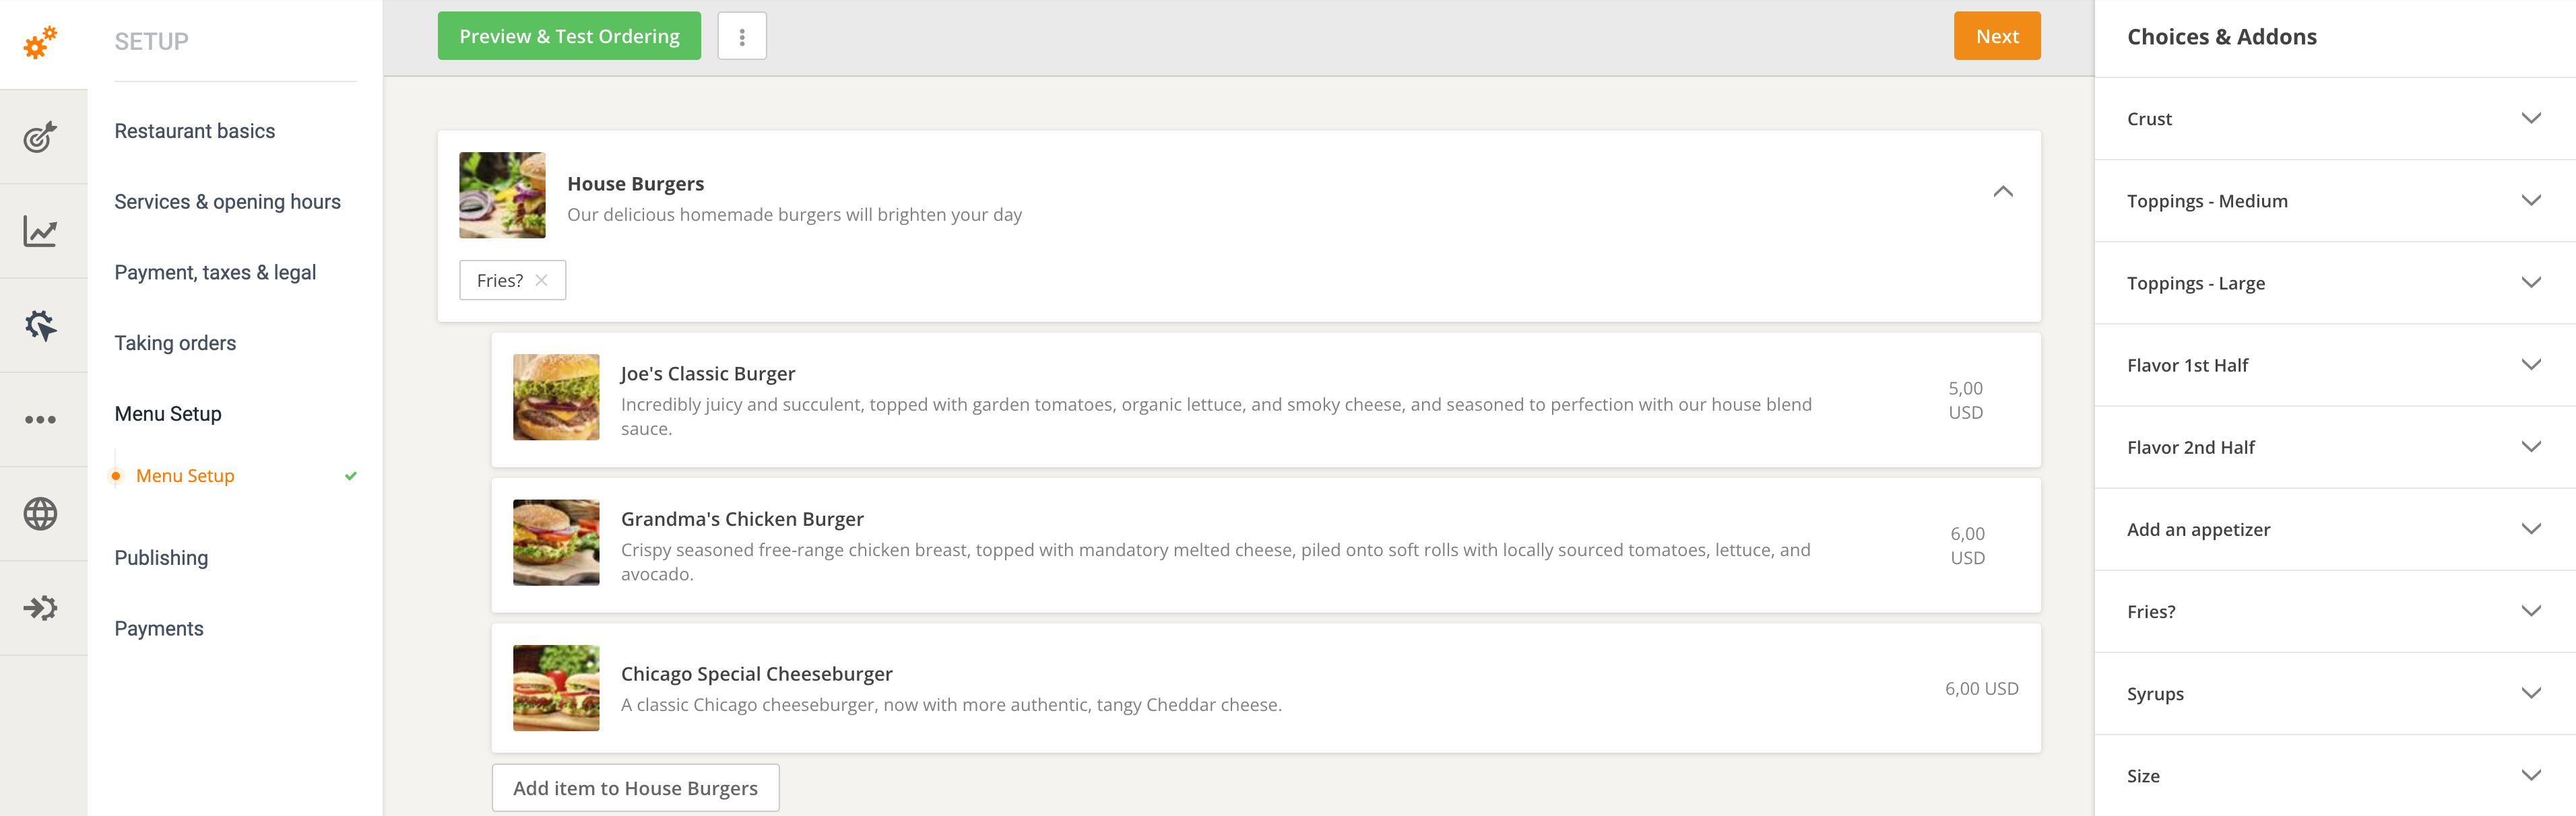This screenshot has height=816, width=2576.
Task: Select the Publishing setup section
Action: tap(161, 558)
